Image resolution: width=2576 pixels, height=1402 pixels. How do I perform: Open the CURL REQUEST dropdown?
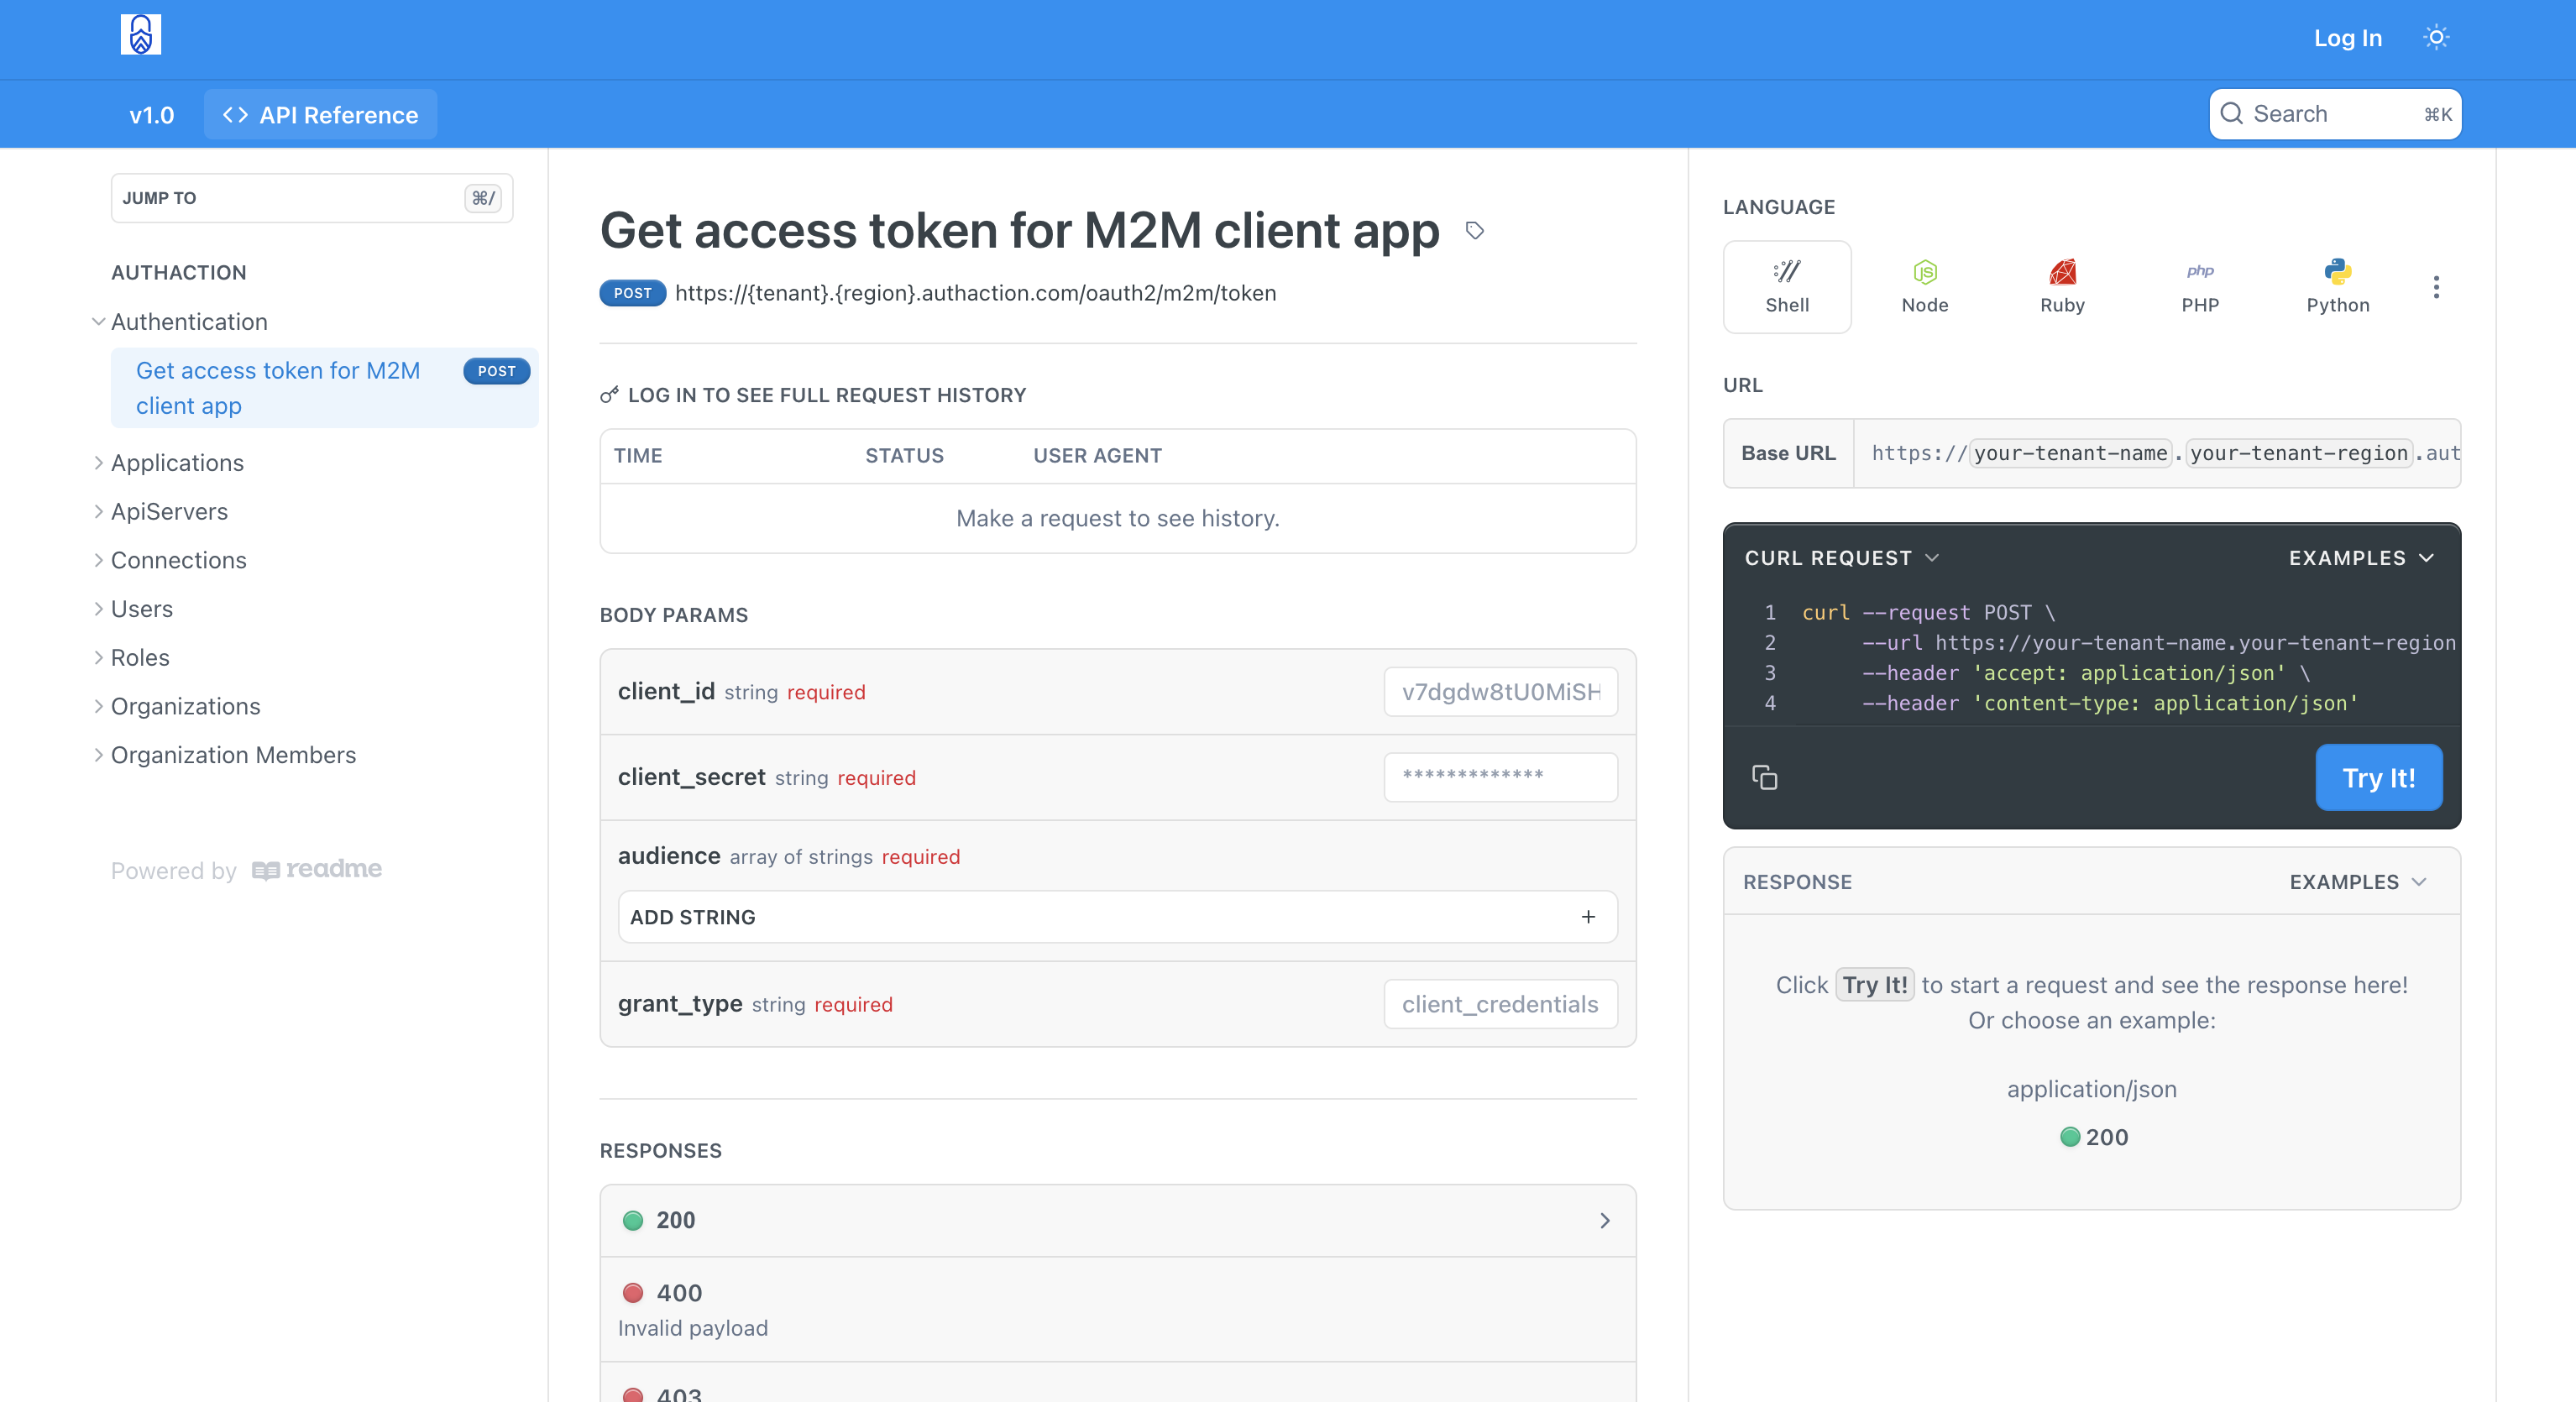click(1841, 558)
